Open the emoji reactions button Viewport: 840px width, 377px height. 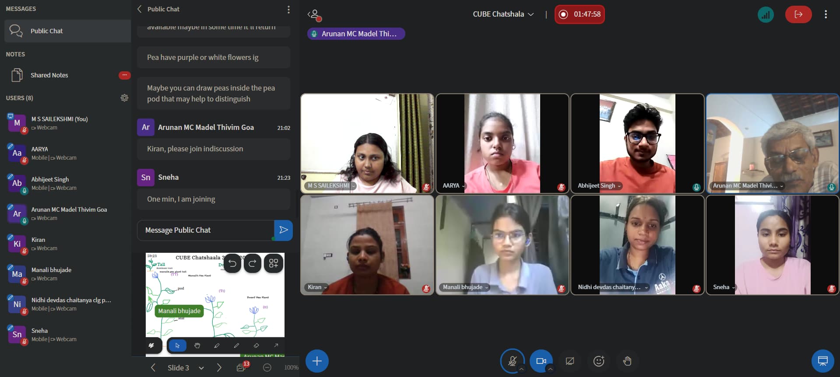pos(598,361)
